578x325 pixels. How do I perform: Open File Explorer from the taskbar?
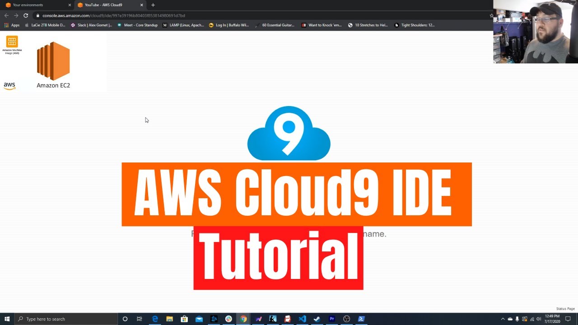click(x=169, y=319)
